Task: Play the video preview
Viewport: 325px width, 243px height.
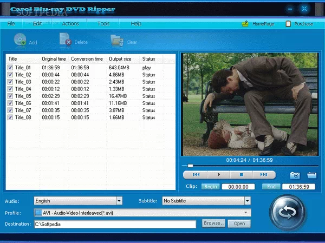Action: 219,175
